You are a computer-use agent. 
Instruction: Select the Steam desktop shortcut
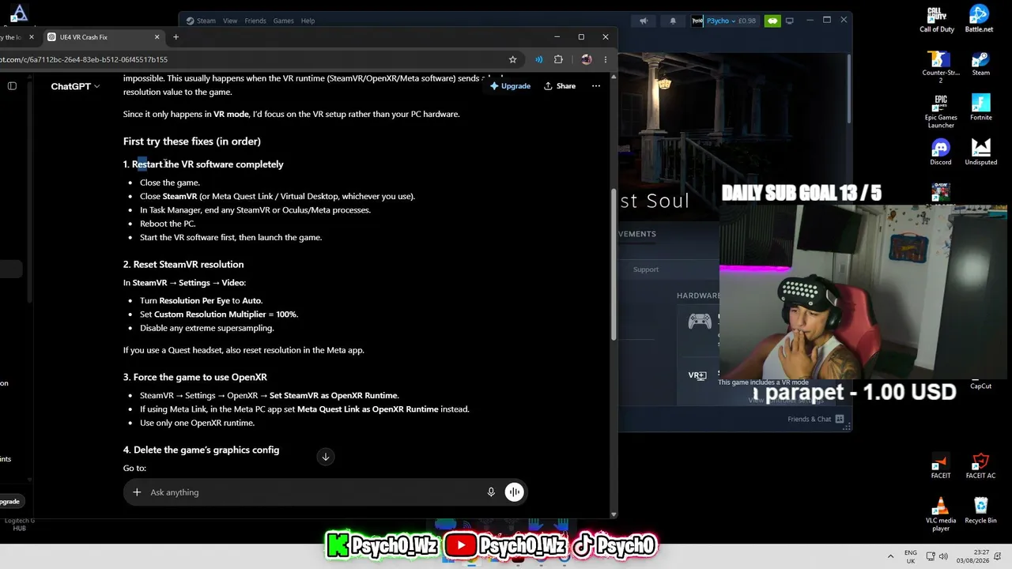click(x=980, y=63)
